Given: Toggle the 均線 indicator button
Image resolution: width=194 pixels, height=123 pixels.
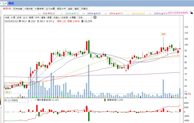Looking at the screenshot, I should (x=7, y=18).
